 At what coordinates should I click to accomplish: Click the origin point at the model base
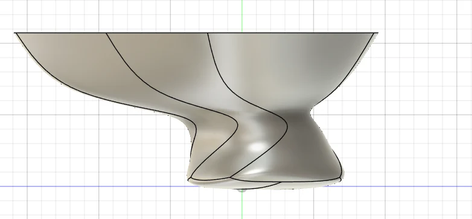click(241, 190)
